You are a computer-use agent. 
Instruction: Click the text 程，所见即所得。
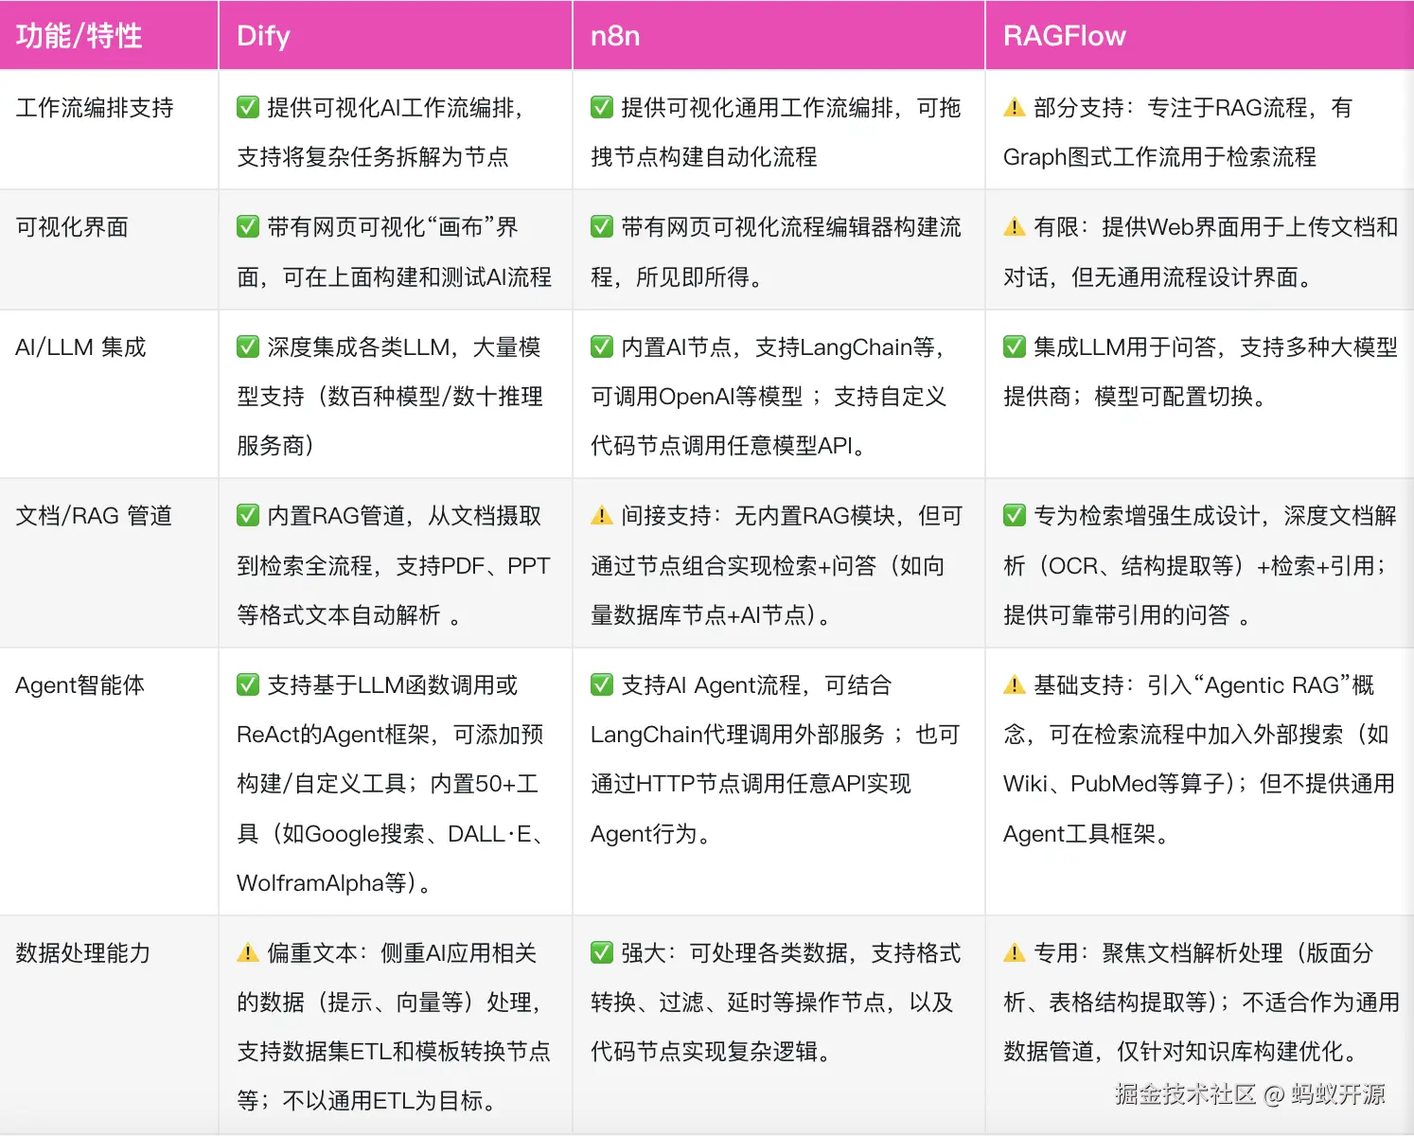[678, 277]
